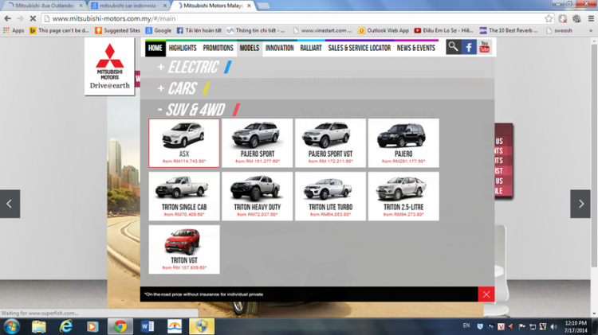The width and height of the screenshot is (598, 335).
Task: Click the Mitsubishi Motors logo
Action: [x=109, y=66]
